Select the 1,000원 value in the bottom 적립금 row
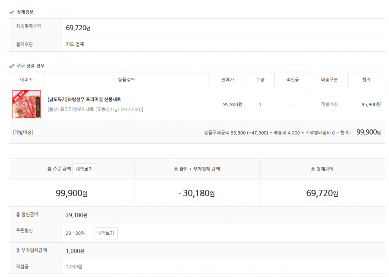The width and height of the screenshot is (389, 277). pyautogui.click(x=74, y=267)
